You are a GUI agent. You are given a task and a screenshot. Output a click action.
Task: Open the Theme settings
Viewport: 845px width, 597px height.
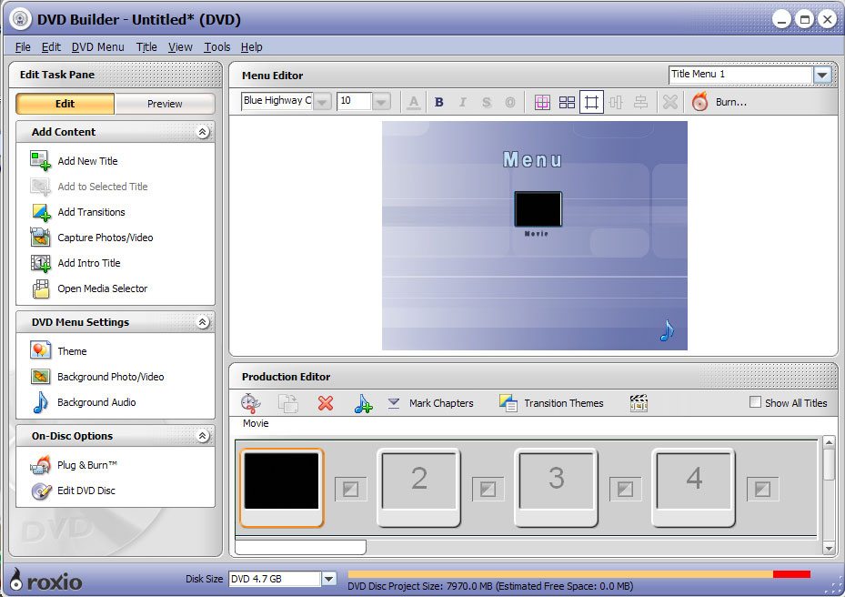click(x=73, y=350)
